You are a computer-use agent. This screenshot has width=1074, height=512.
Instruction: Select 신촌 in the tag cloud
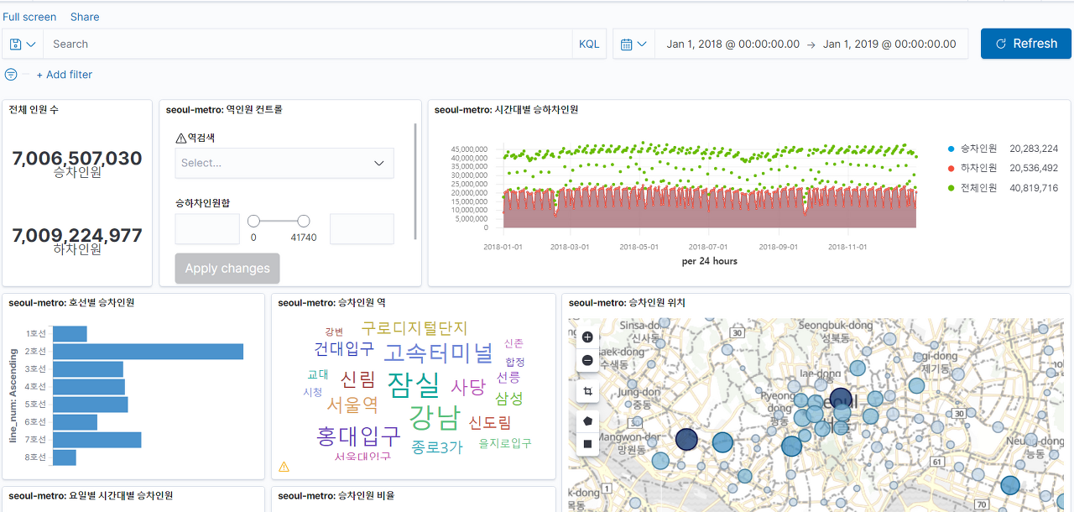coord(514,343)
